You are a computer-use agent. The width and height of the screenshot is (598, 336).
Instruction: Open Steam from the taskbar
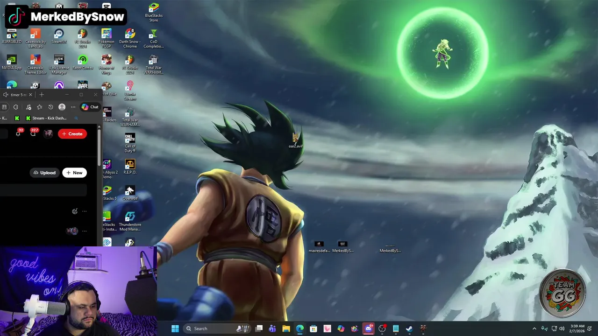(409, 329)
